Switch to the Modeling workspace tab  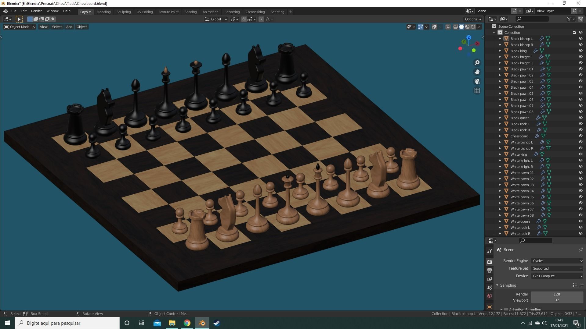tap(103, 12)
